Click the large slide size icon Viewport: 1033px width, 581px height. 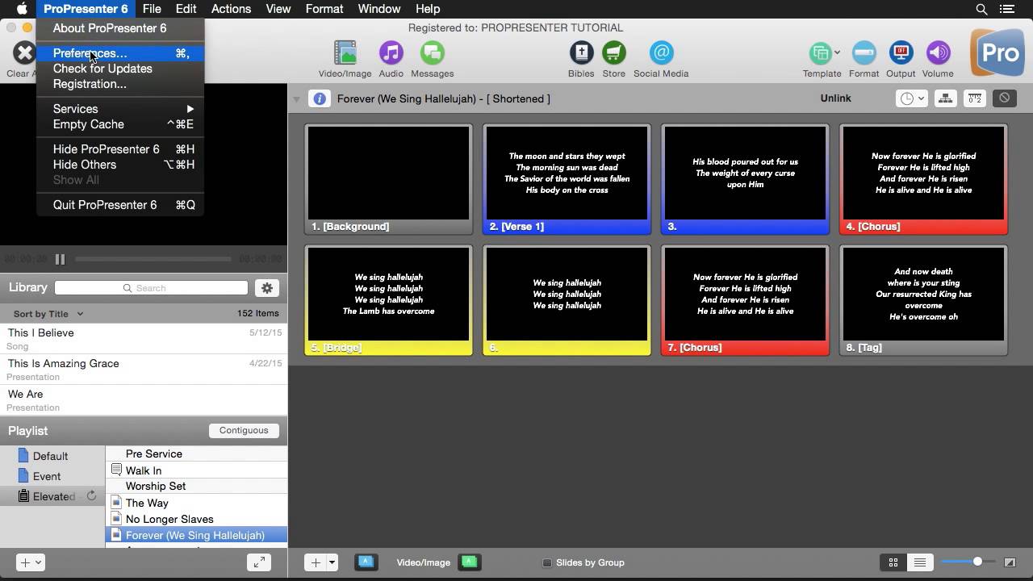click(x=1010, y=562)
